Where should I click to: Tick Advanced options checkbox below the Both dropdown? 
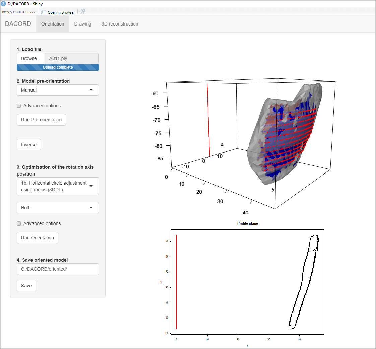click(19, 224)
